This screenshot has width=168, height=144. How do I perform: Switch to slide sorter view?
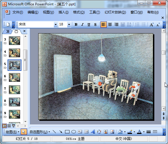[9, 126]
